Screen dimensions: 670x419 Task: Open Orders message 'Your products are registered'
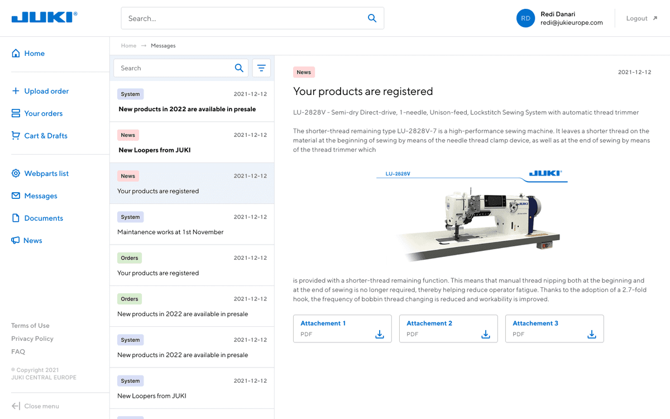pos(192,265)
